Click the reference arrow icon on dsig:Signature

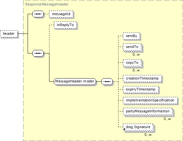124,129
